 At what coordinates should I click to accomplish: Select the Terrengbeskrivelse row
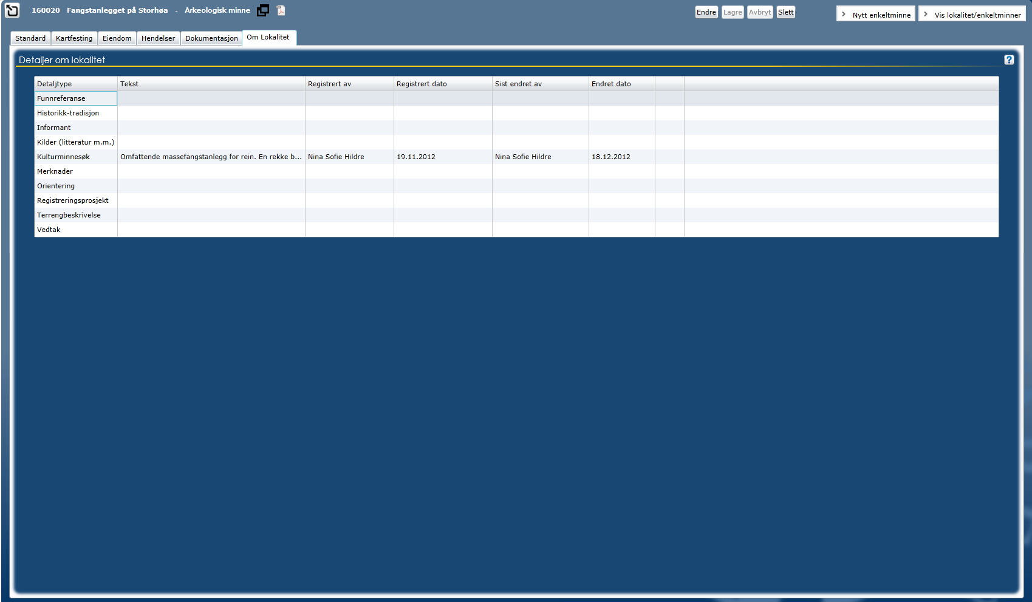point(516,215)
